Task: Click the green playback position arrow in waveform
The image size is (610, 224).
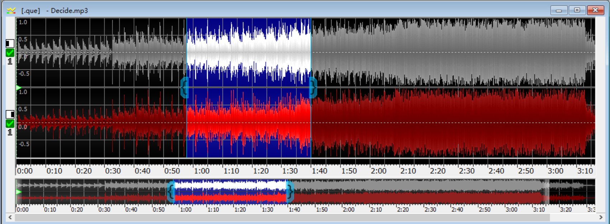Action: coord(19,88)
